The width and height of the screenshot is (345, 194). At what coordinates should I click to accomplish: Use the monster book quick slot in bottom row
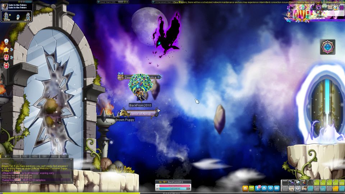pos(298,189)
